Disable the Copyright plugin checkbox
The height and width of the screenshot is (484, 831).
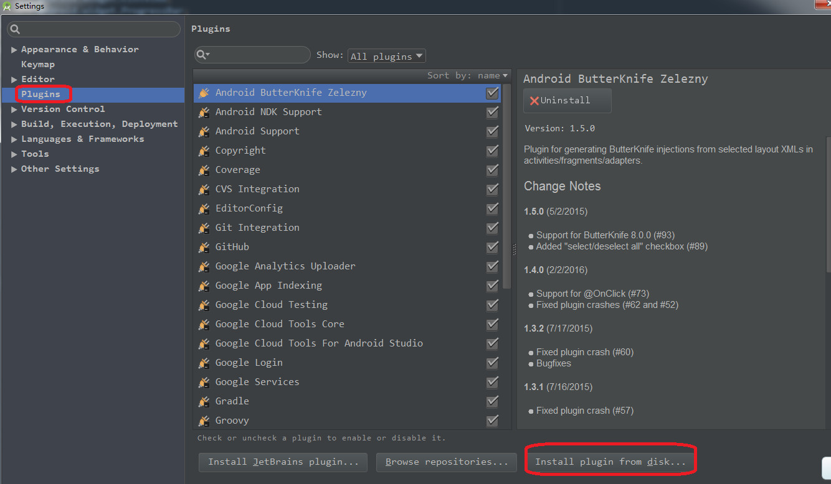coord(492,151)
